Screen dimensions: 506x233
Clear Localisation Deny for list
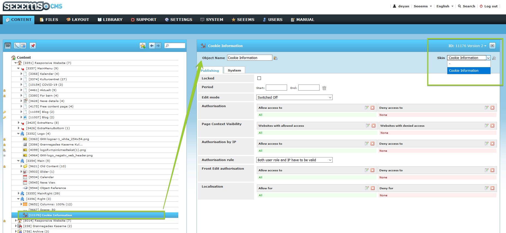coord(492,188)
